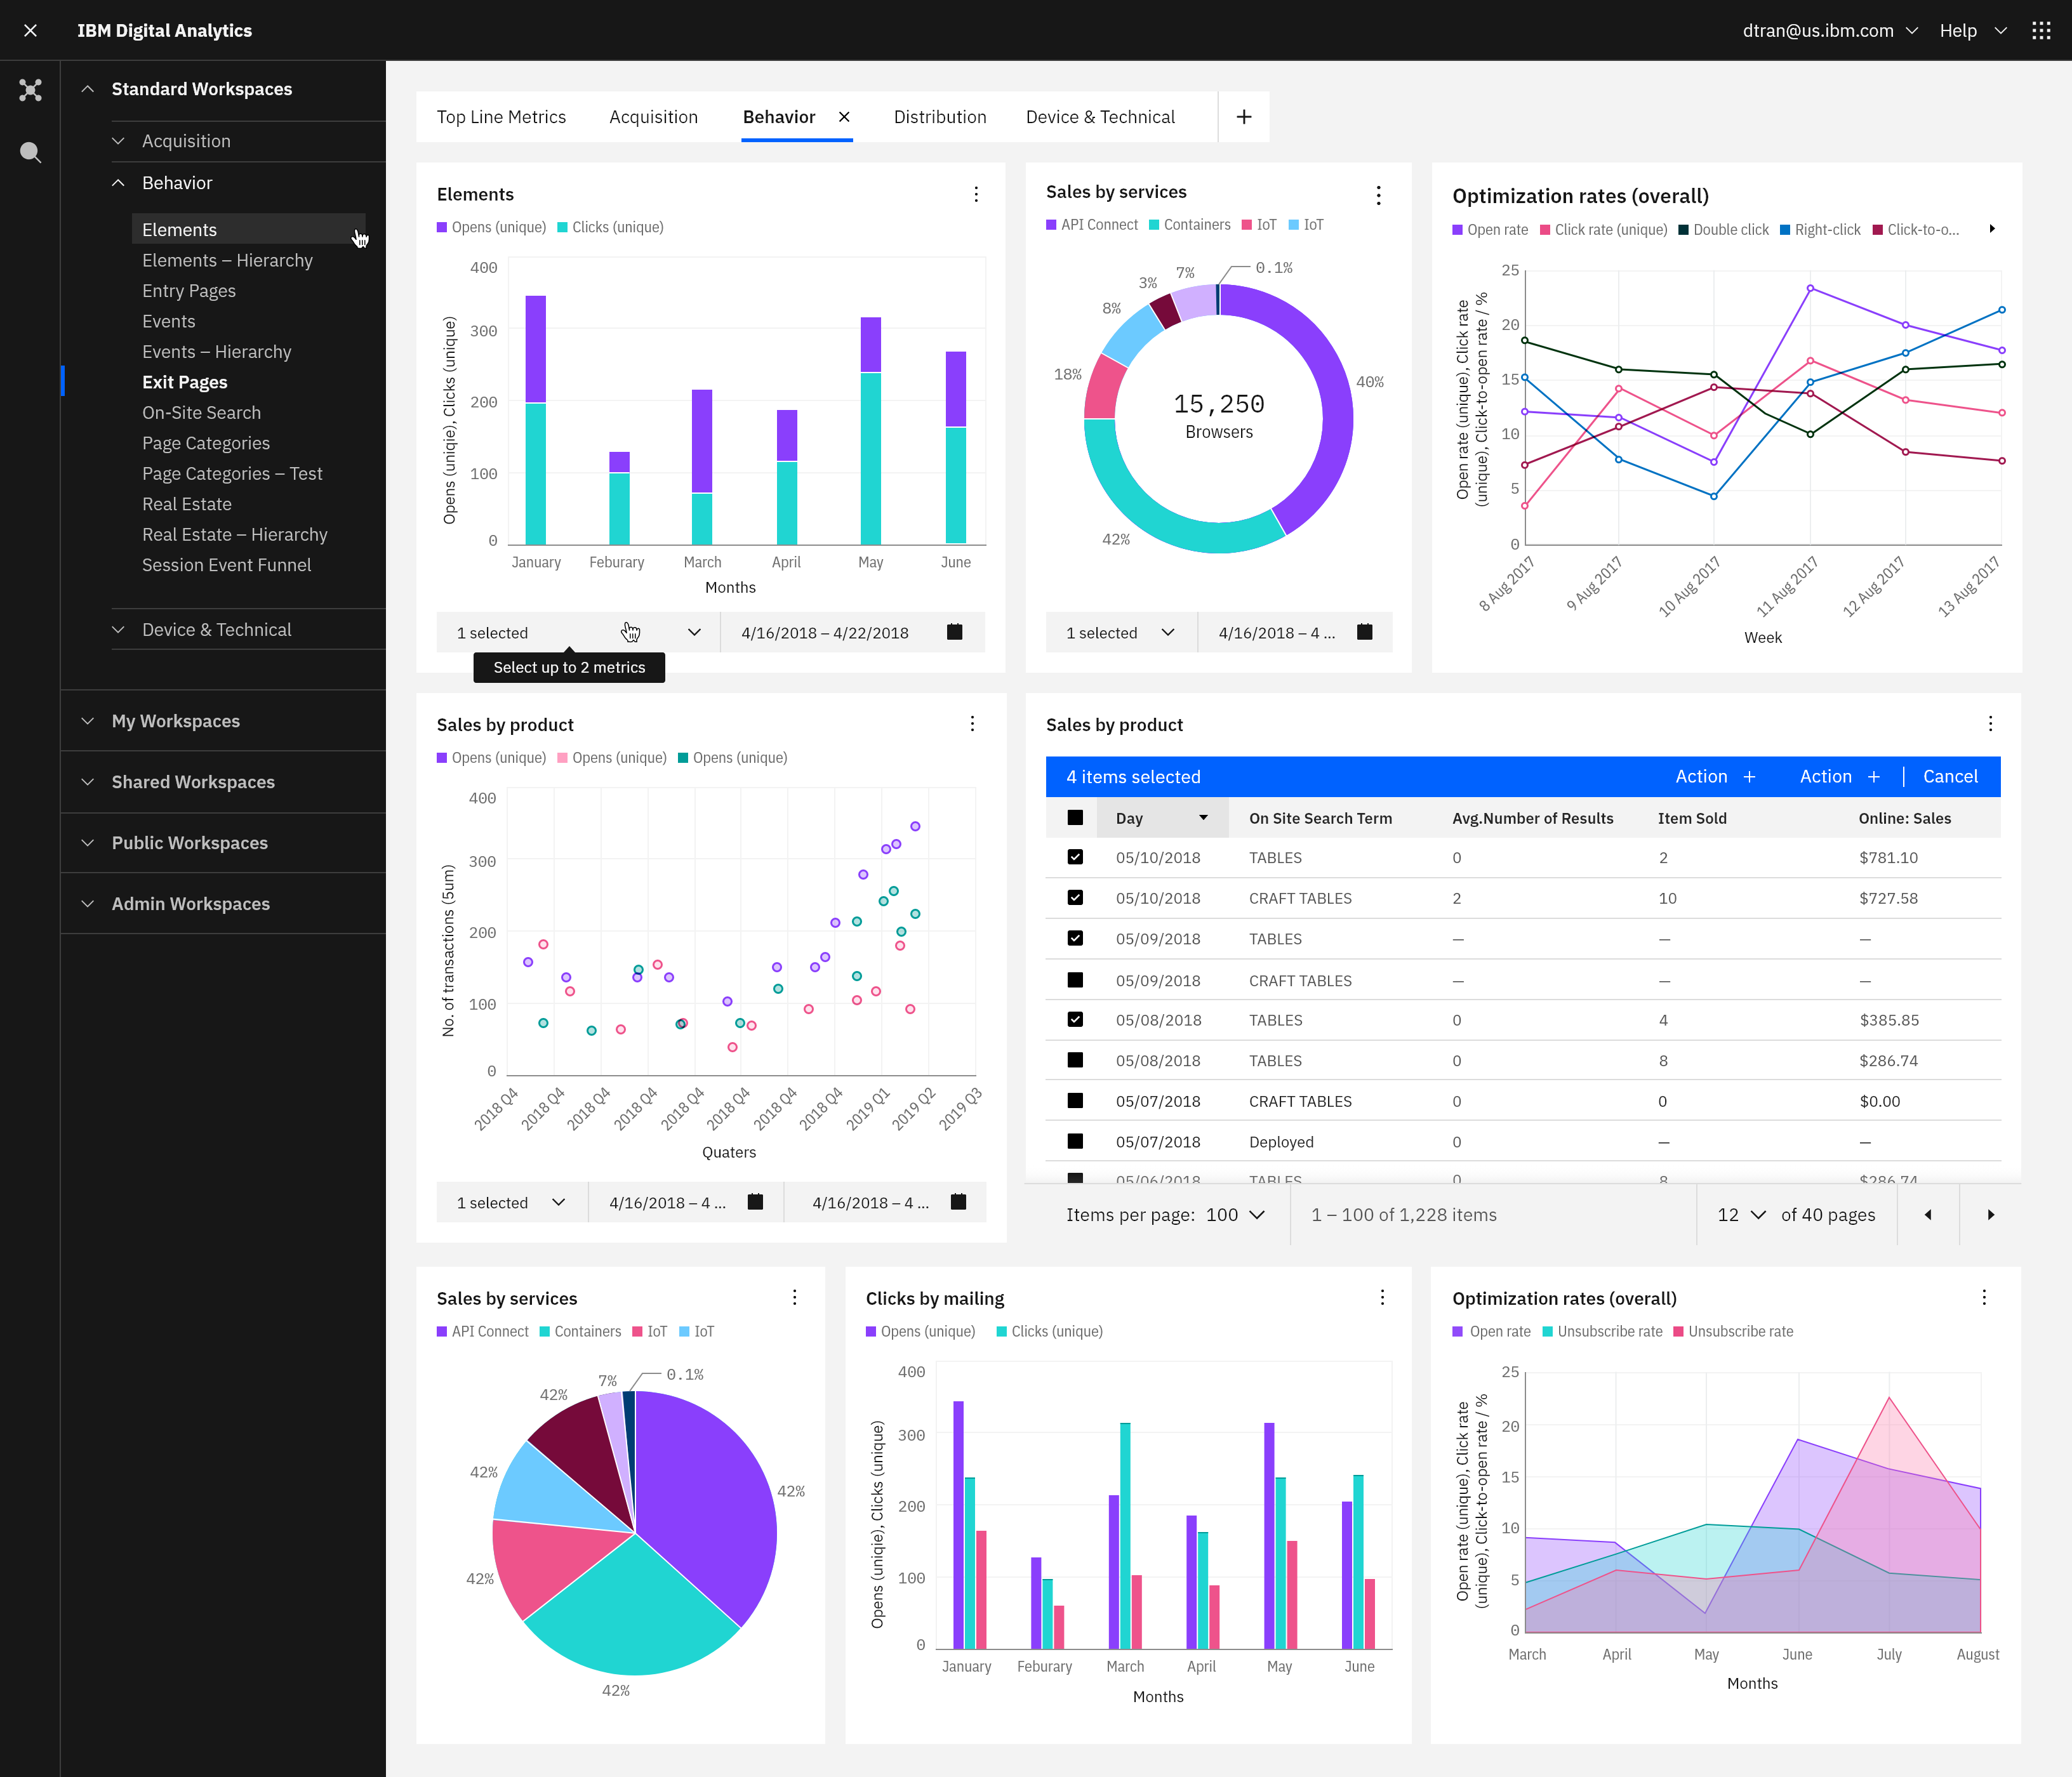Viewport: 2072px width, 1777px height.
Task: Check the 05/07/2018 CRAFT TABLES row
Action: click(1075, 1100)
